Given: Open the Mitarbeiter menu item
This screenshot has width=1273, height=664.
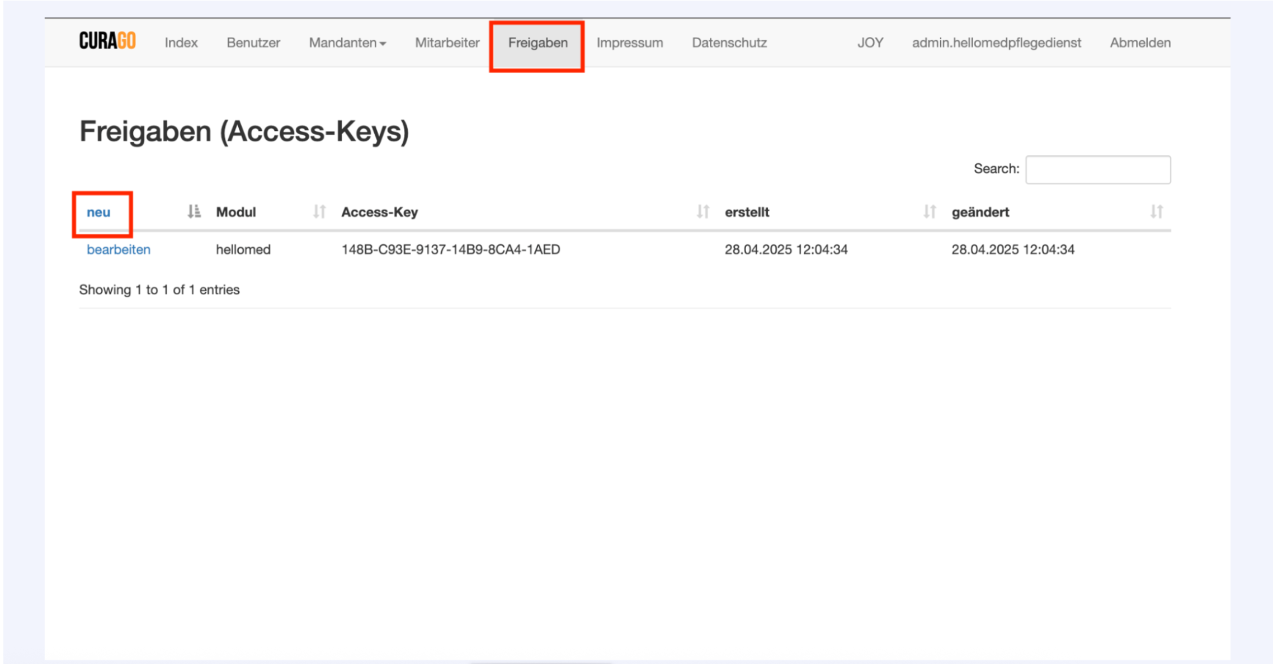Looking at the screenshot, I should [447, 43].
